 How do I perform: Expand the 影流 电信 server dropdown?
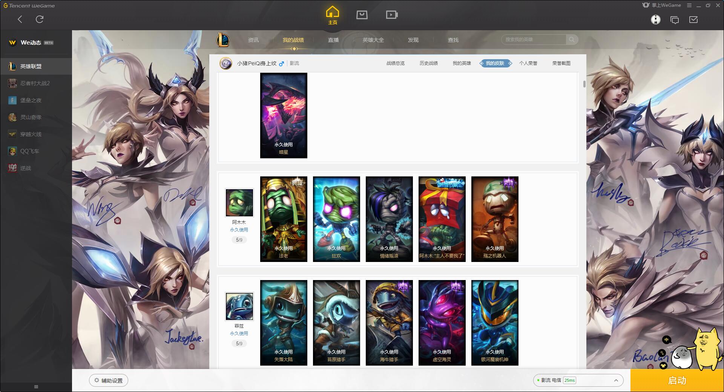(578, 380)
